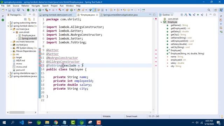Toggle Hide Fields in Outline
The width and height of the screenshot is (224, 126).
(x=190, y=15)
